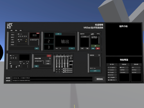
Task: Click the grey drag handle of the preview panel
Action: [x=8, y=41]
